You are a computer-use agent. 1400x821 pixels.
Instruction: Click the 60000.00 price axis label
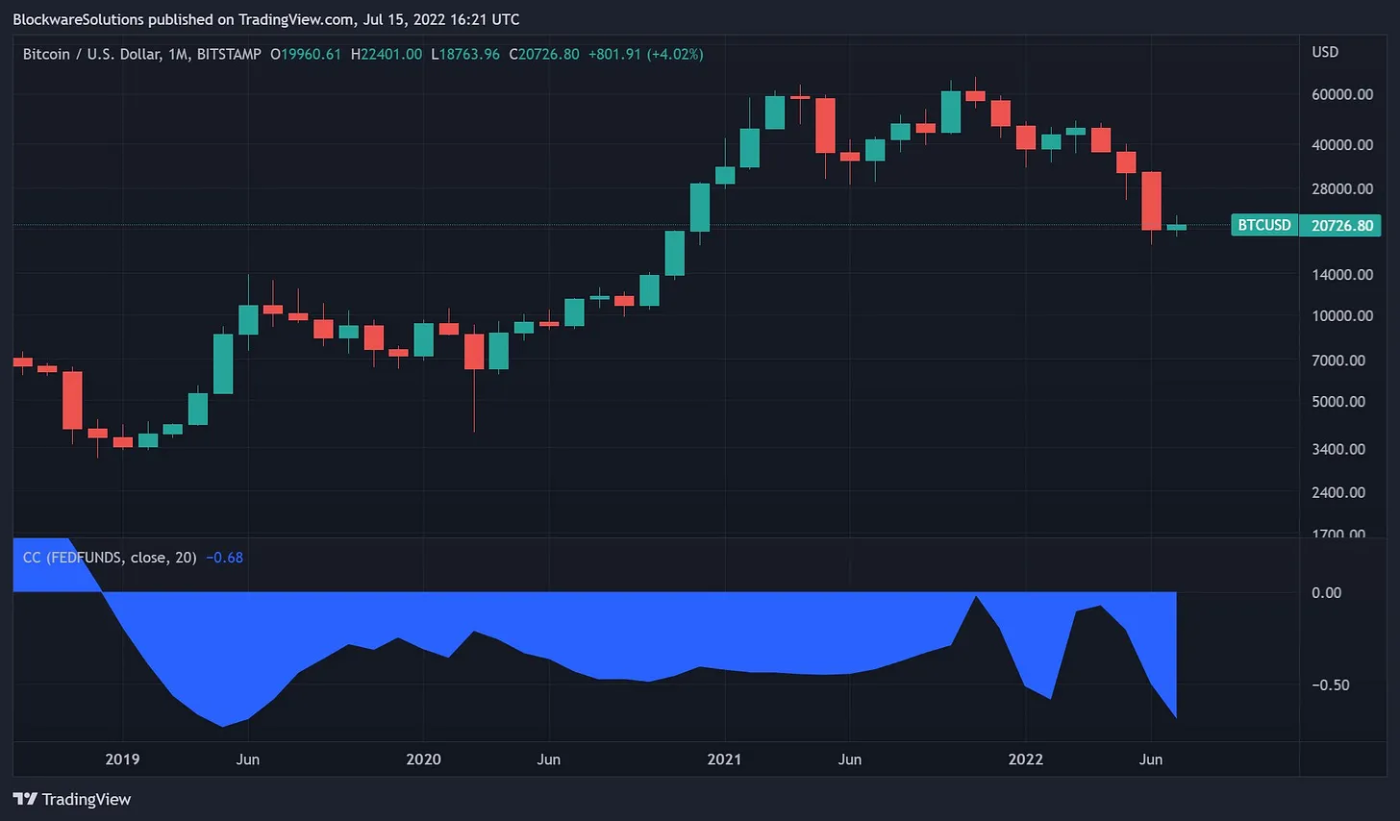click(1342, 94)
